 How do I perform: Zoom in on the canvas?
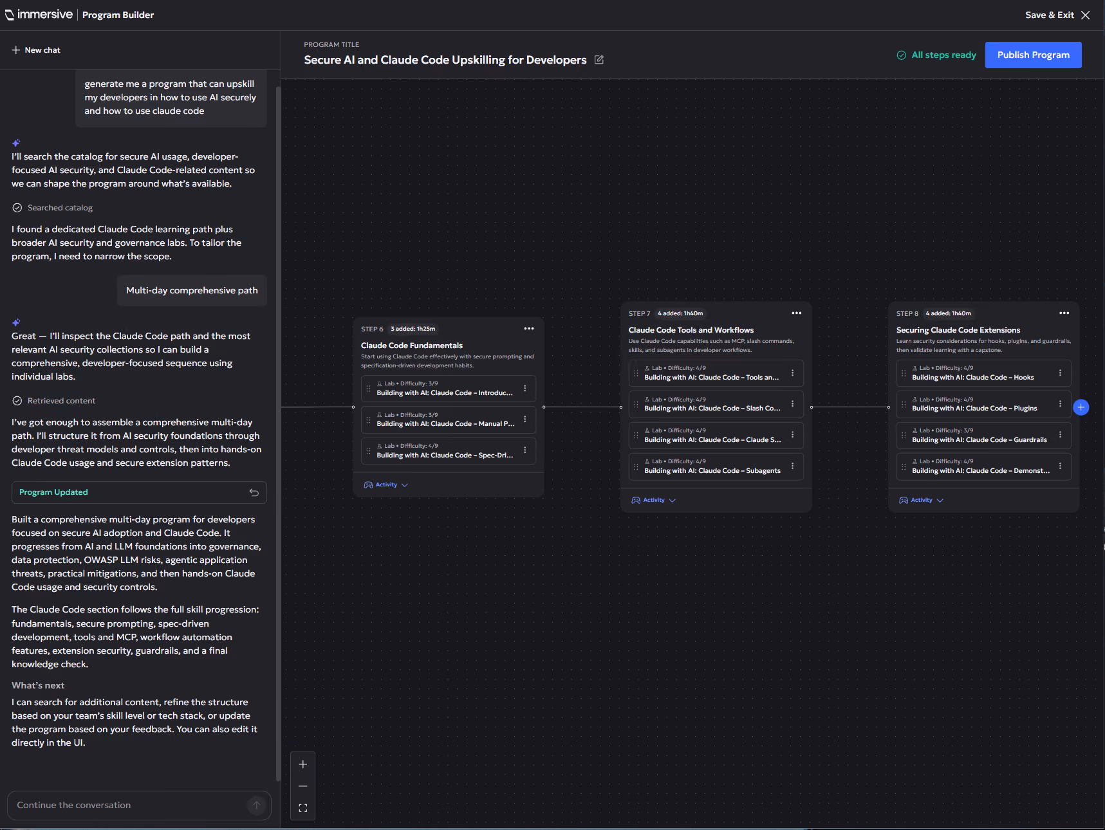click(x=303, y=764)
